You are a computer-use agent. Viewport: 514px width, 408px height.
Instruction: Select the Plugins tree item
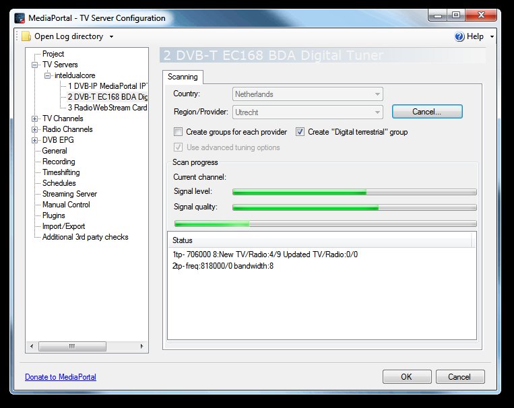pos(53,215)
